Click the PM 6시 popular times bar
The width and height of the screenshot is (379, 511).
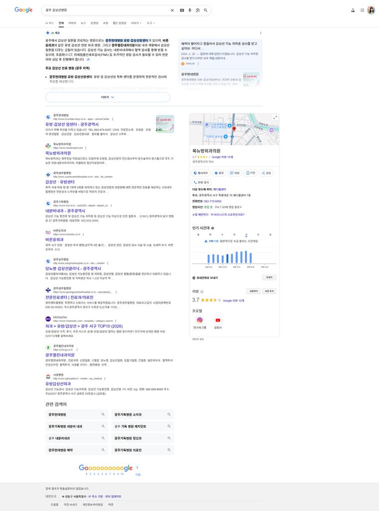250,257
